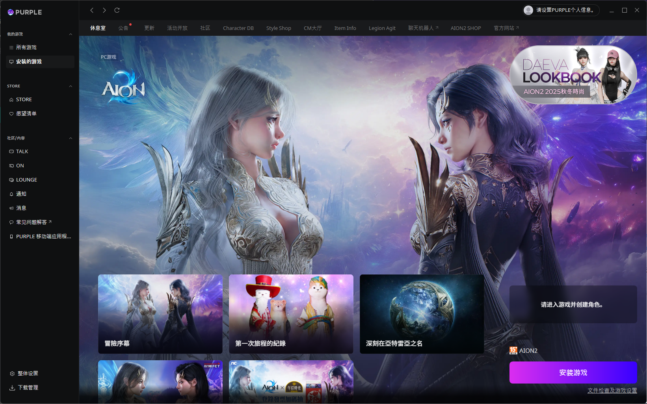Collapse the 我的游戏 section
Image resolution: width=647 pixels, height=404 pixels.
click(71, 34)
